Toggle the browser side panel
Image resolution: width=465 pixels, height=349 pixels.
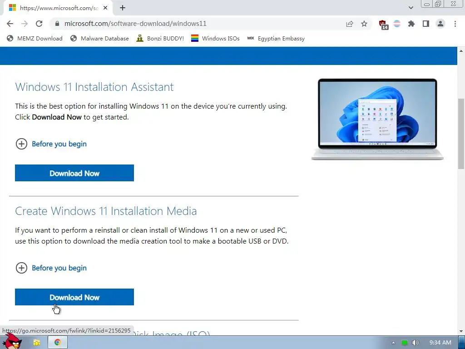point(426,24)
